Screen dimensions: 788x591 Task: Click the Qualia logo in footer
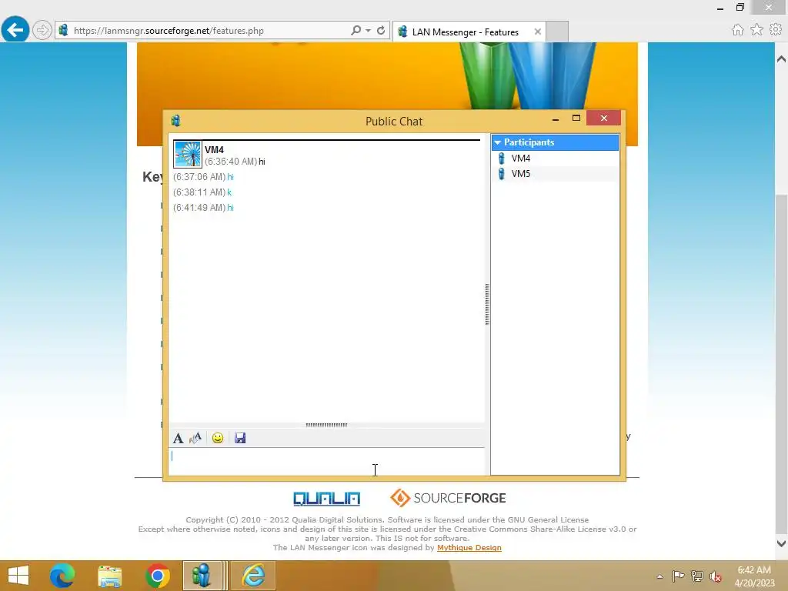pos(326,499)
